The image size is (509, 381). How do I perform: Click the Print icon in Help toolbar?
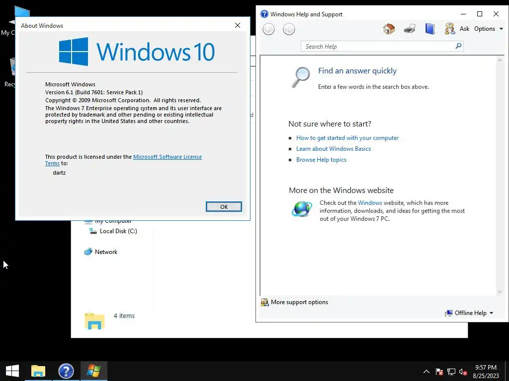[410, 29]
